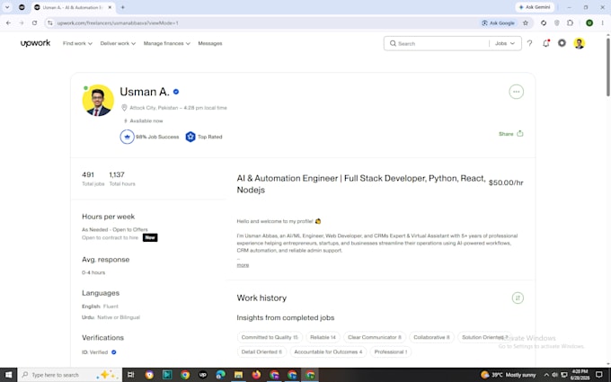The height and width of the screenshot is (382, 611).
Task: Click the location pin icon
Action: 124,108
